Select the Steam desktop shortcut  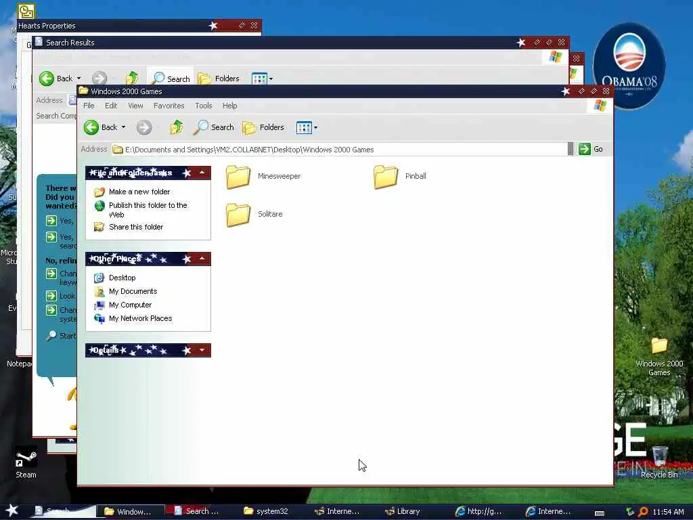[26, 463]
